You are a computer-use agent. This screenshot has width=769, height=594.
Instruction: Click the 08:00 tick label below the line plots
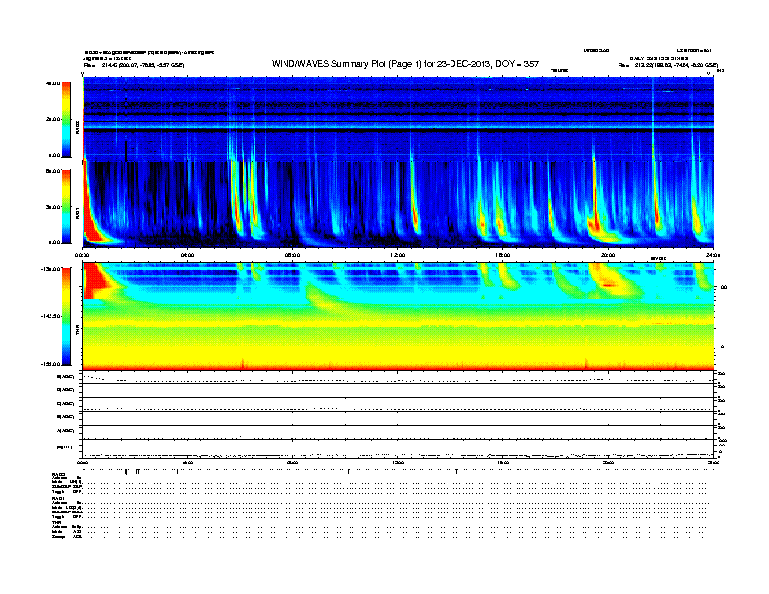(x=292, y=463)
